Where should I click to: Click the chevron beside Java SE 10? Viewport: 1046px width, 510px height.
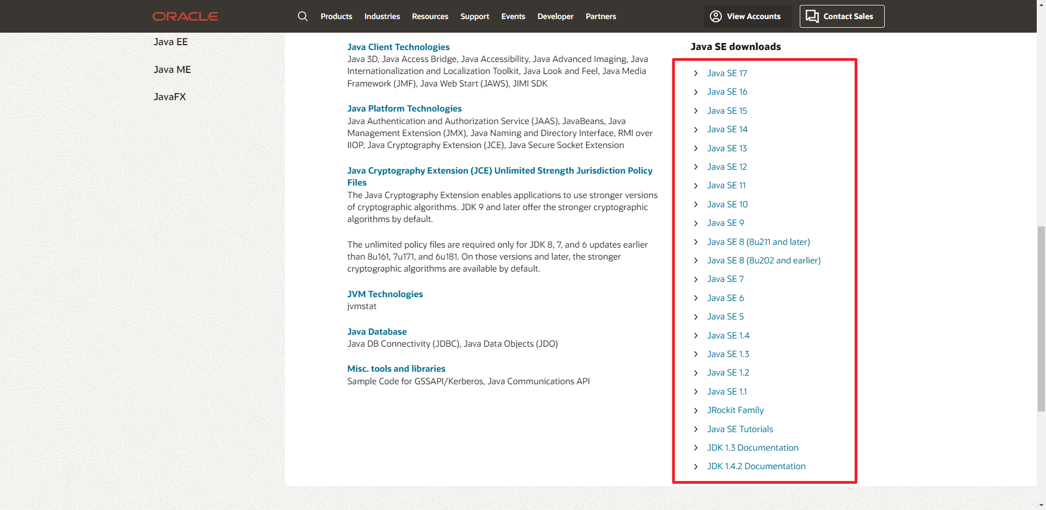click(696, 204)
